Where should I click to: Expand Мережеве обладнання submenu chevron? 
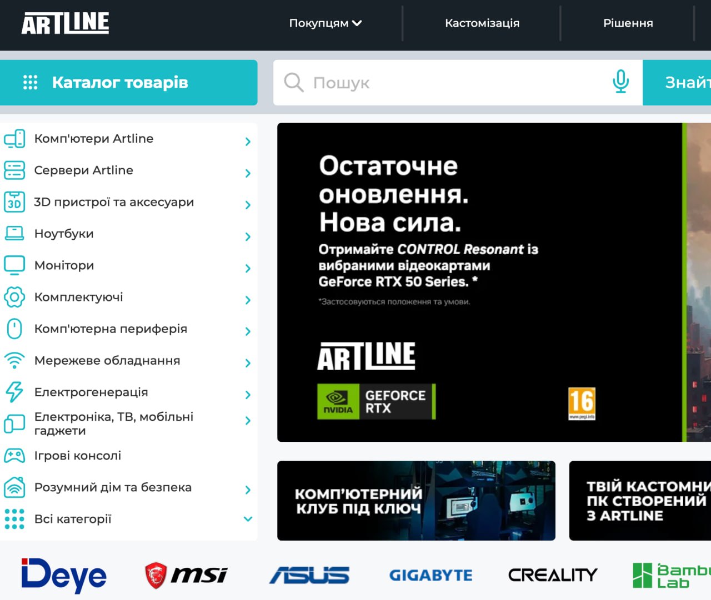pyautogui.click(x=248, y=363)
